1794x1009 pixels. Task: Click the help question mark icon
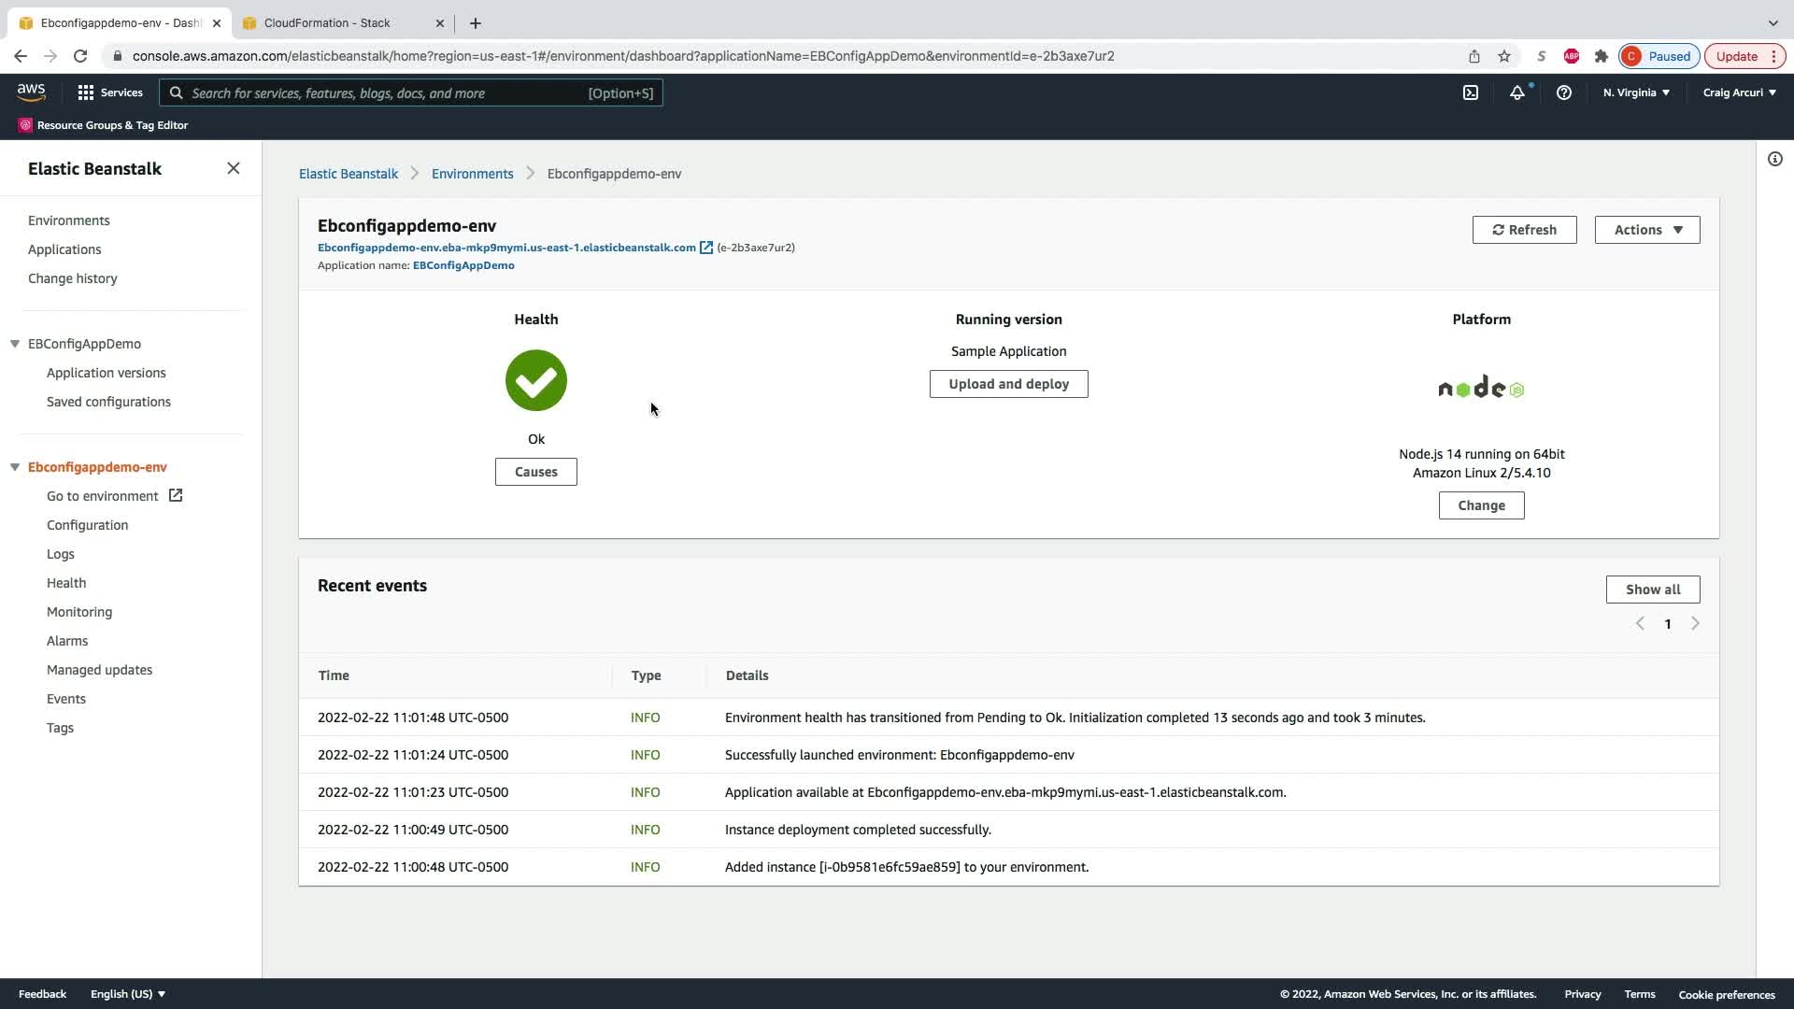coord(1563,92)
